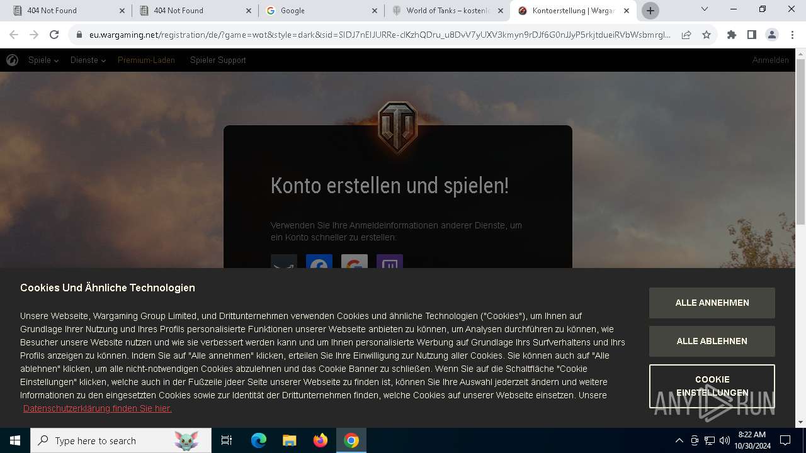Click the taskbar search box
Viewport: 806px width, 453px height.
122,440
